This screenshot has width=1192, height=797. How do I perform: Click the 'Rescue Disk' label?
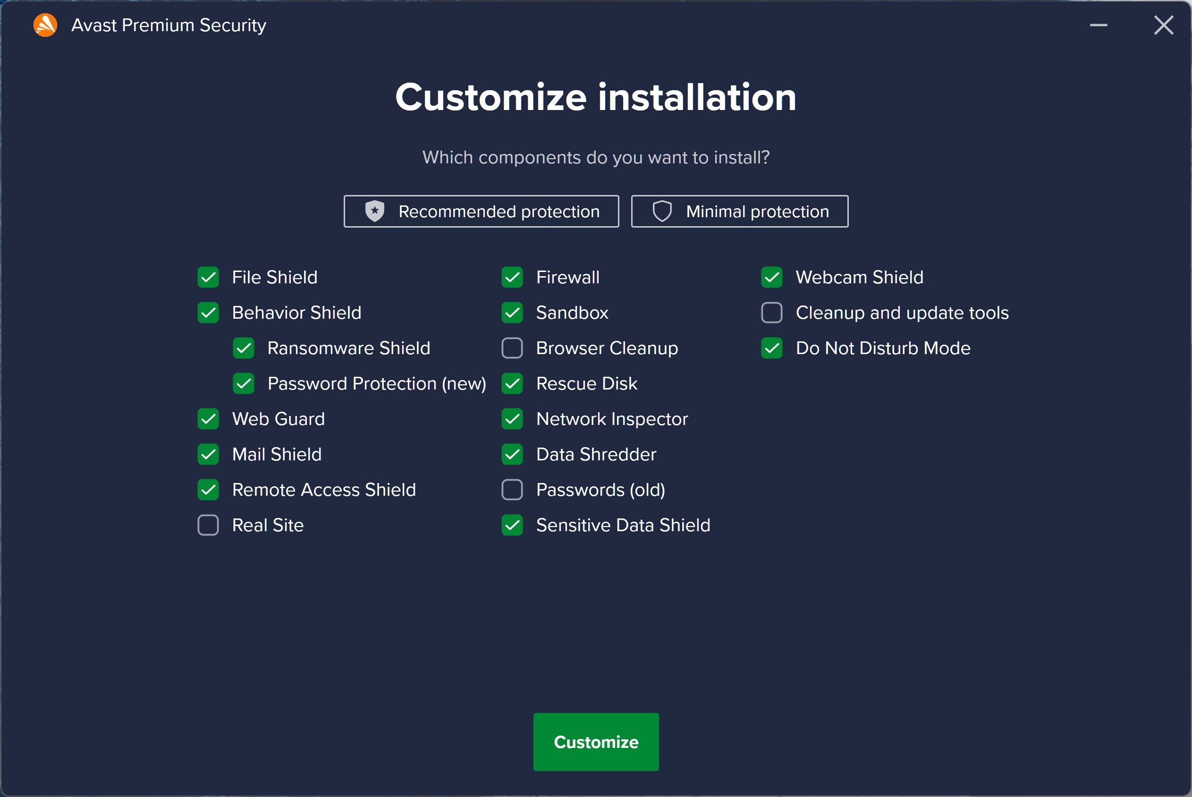tap(587, 383)
